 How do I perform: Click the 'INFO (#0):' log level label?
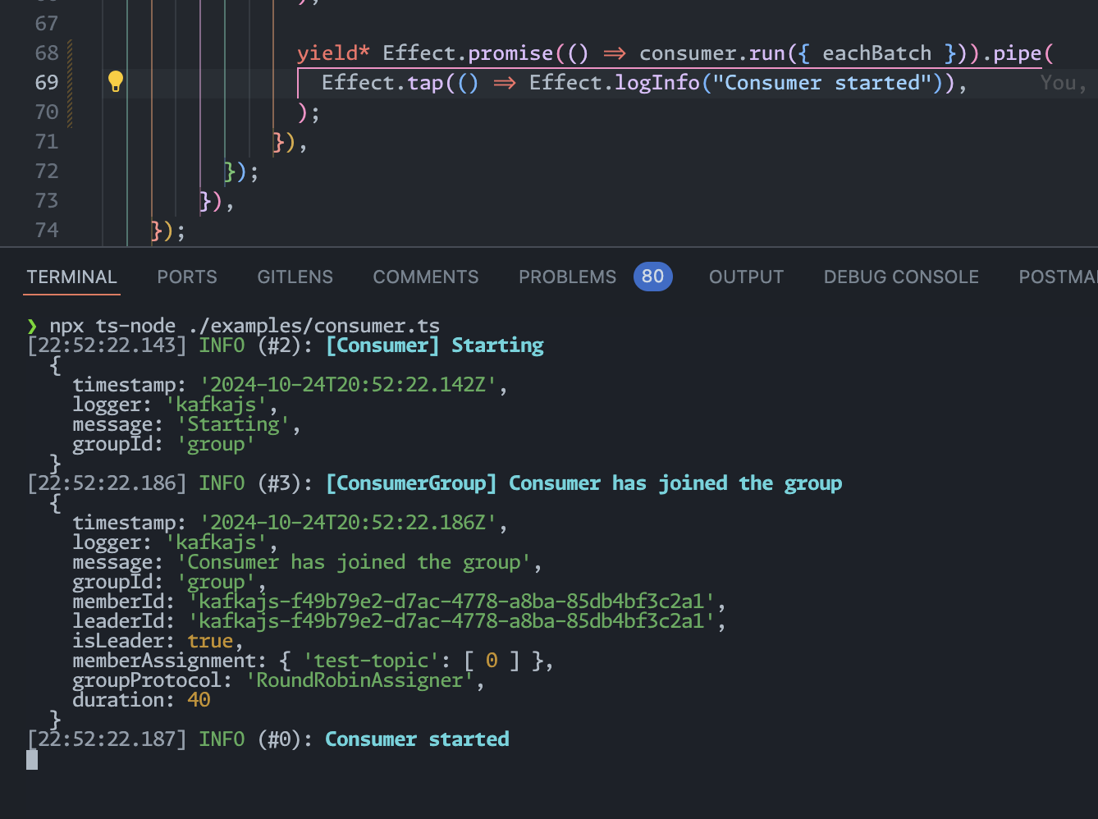pyautogui.click(x=256, y=739)
